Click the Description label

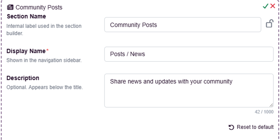click(x=23, y=78)
